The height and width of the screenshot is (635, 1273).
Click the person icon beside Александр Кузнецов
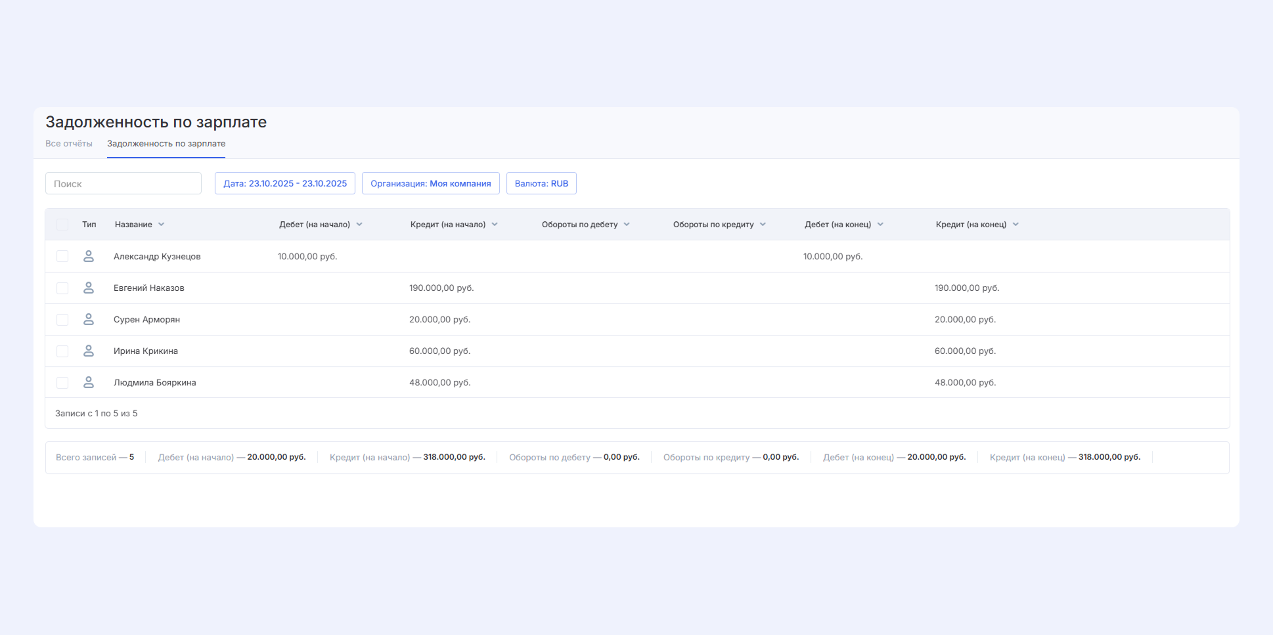[x=89, y=256]
